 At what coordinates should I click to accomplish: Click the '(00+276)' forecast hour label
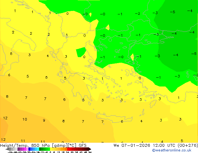(188, 146)
